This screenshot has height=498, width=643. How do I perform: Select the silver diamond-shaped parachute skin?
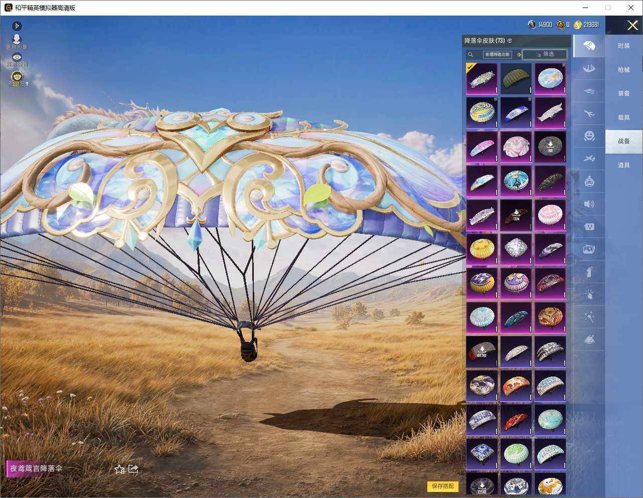pos(516,250)
